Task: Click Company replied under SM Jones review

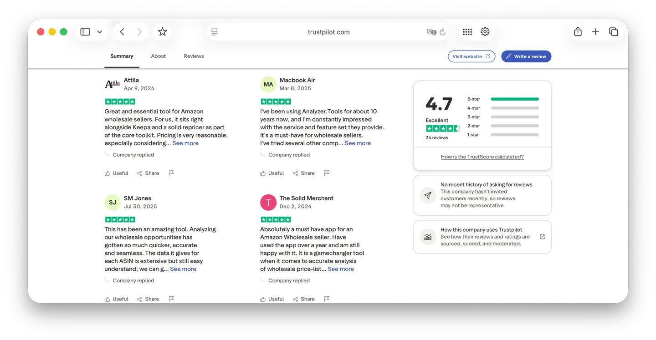Action: (133, 281)
